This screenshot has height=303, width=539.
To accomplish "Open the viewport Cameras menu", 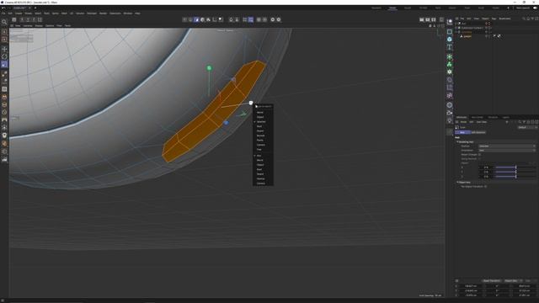I will (x=28, y=25).
